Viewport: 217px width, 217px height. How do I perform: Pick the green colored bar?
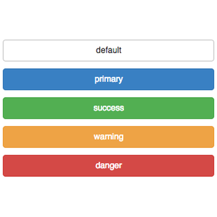[108, 108]
